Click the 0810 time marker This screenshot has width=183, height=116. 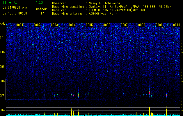tap(177, 25)
